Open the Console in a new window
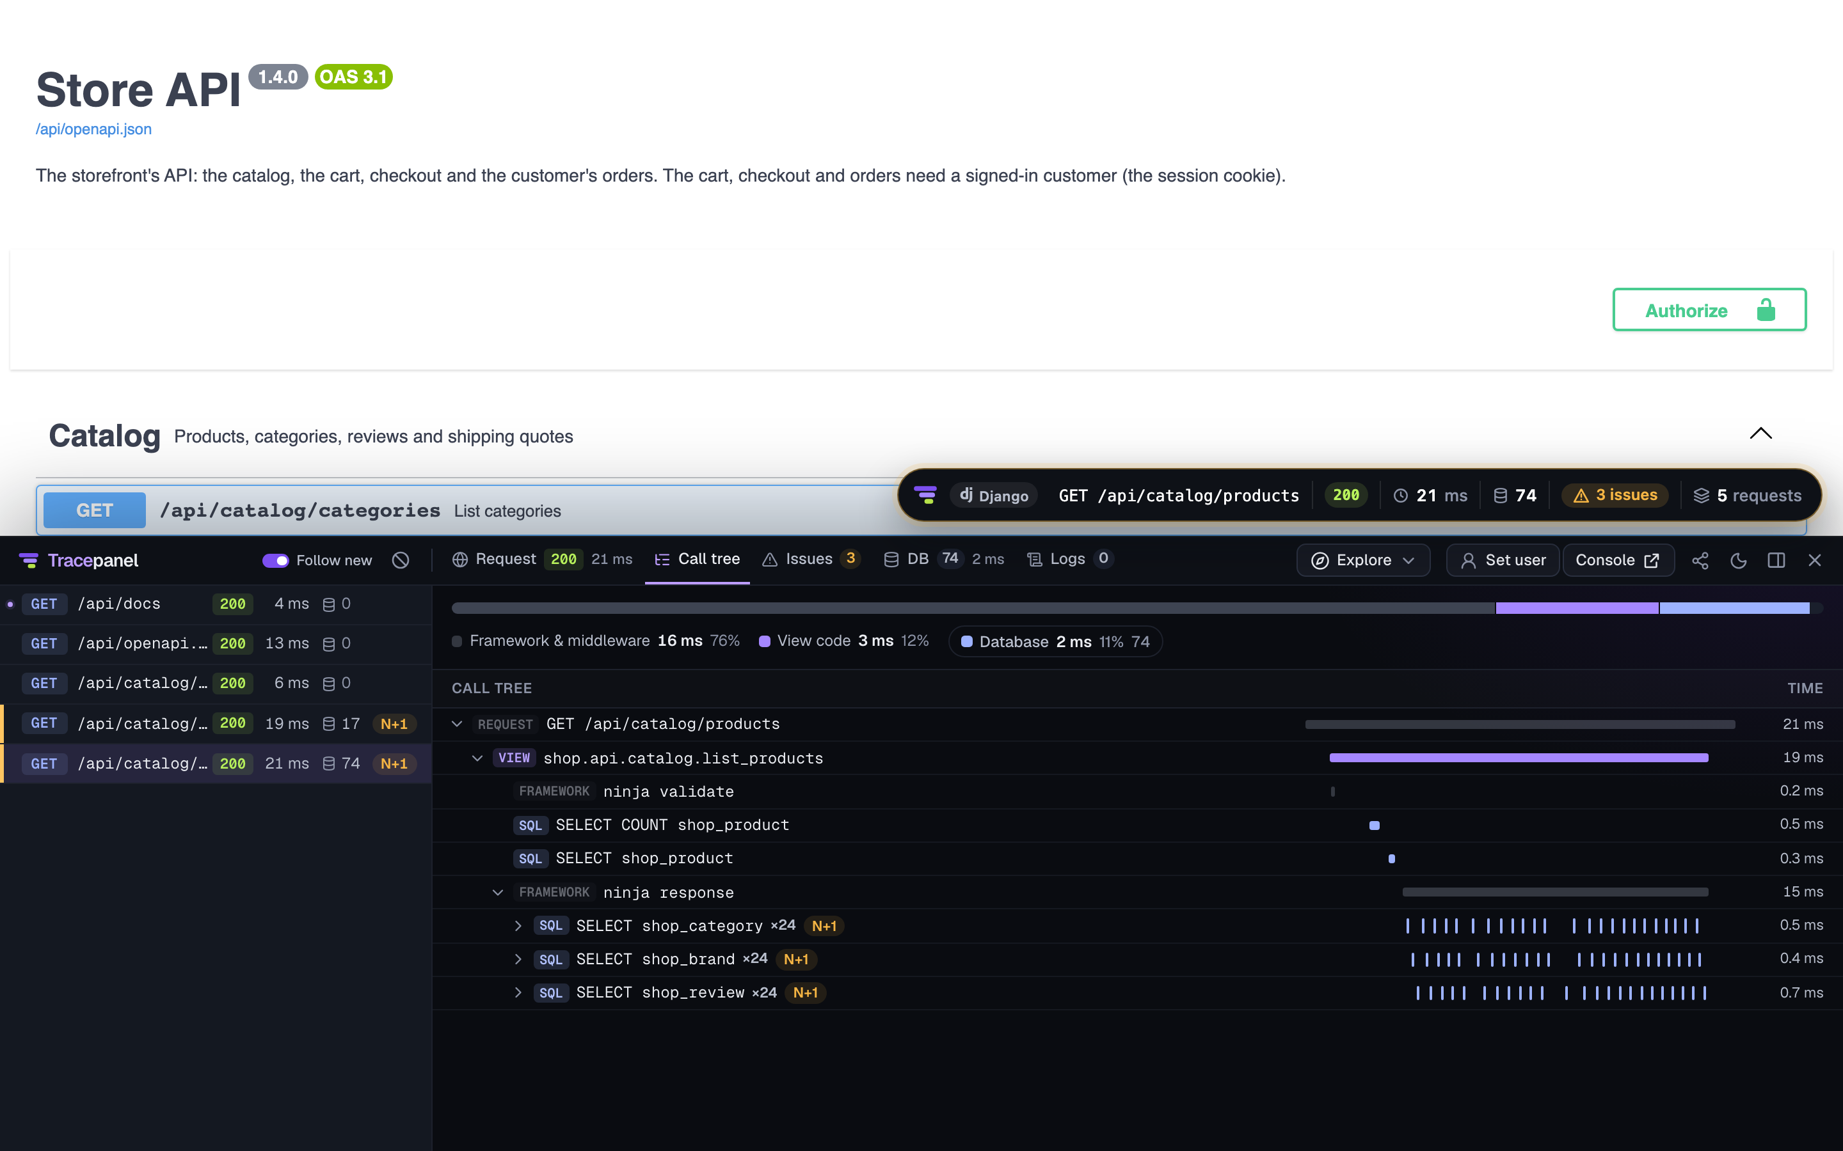This screenshot has width=1843, height=1151. [1618, 560]
